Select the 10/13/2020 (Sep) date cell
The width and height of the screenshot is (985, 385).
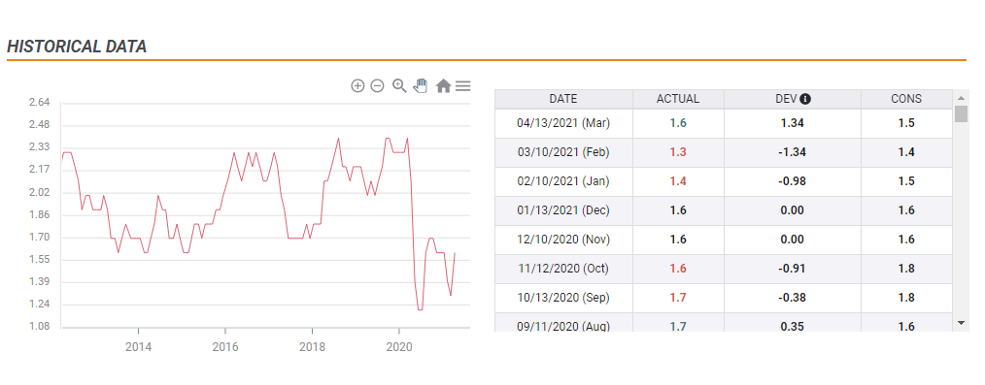[563, 298]
